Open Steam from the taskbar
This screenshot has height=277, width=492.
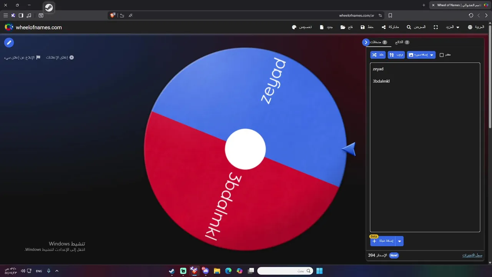[x=172, y=271]
